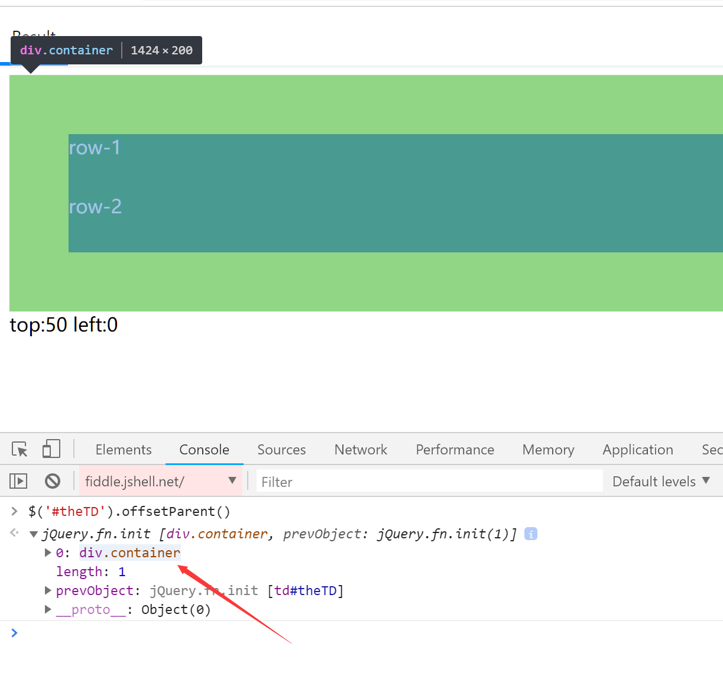Select the length: 1 property line
Image resolution: width=723 pixels, height=692 pixels.
pyautogui.click(x=90, y=571)
